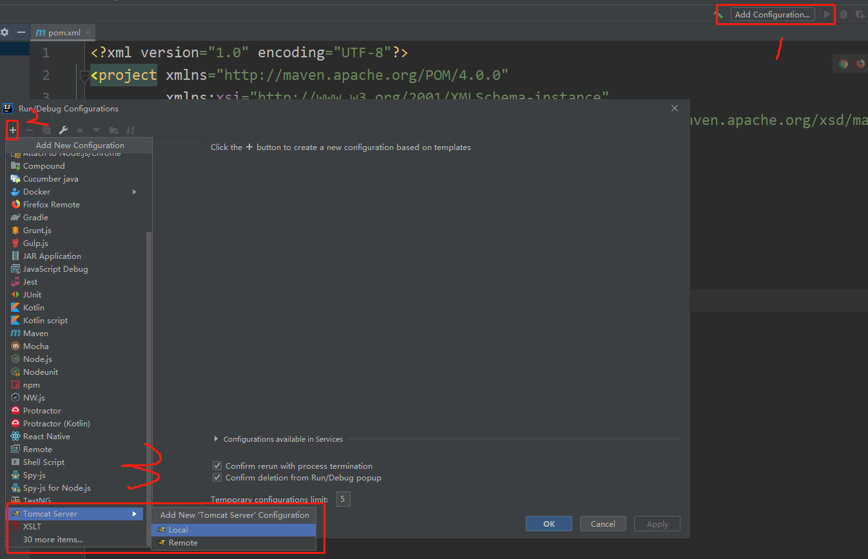Choose Local Tomcat Server configuration
Image resolution: width=868 pixels, height=559 pixels.
tap(234, 529)
